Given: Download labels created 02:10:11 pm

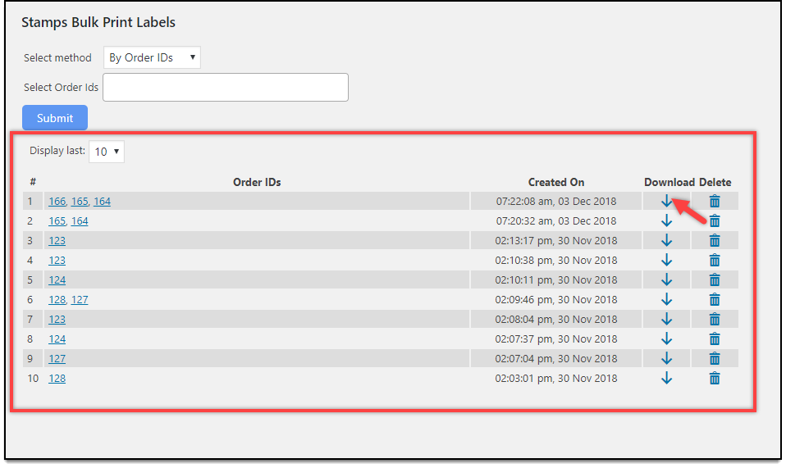Looking at the screenshot, I should [666, 279].
